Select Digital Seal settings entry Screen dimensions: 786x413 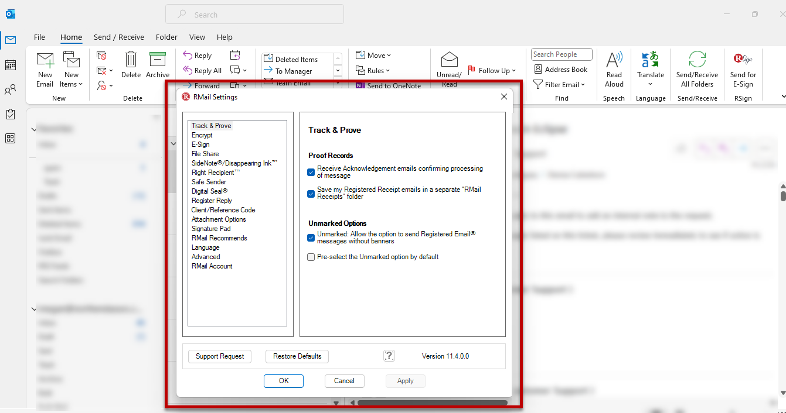[x=209, y=191]
